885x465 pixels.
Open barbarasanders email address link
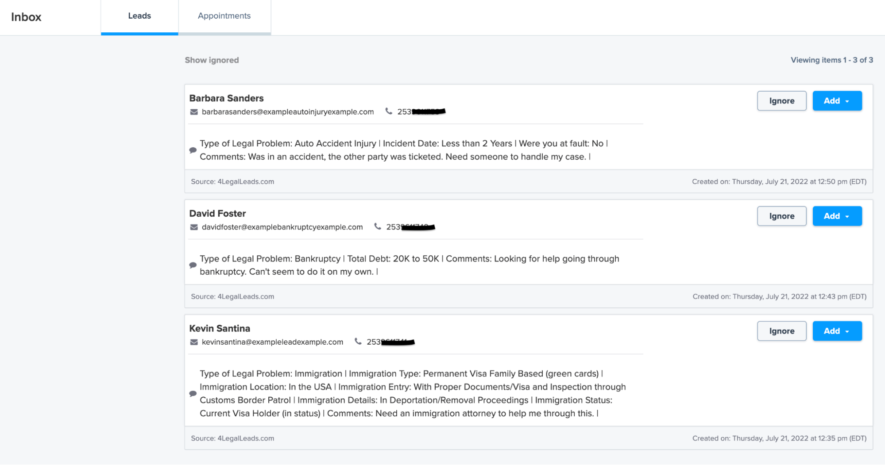[288, 112]
